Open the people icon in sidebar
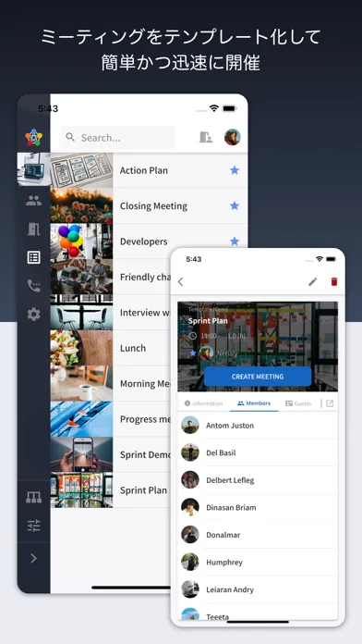362x644 pixels. [33, 201]
